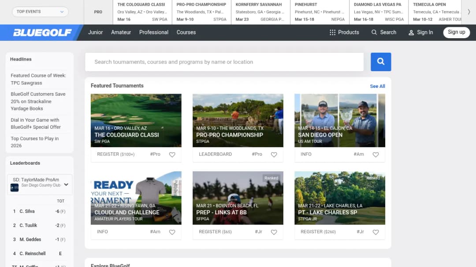Image resolution: width=476 pixels, height=267 pixels.
Task: Open BlueGolf+ Special Offer headline
Action: (x=36, y=123)
